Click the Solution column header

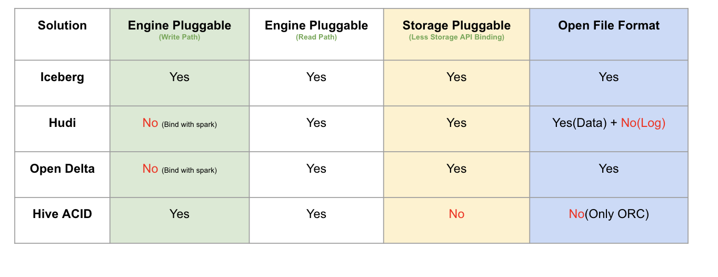(x=62, y=25)
